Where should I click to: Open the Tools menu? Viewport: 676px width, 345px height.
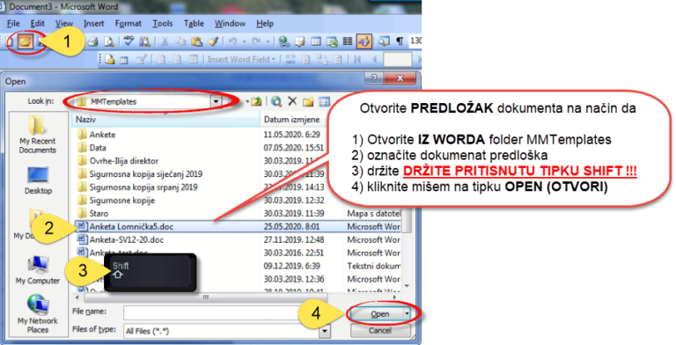click(163, 24)
